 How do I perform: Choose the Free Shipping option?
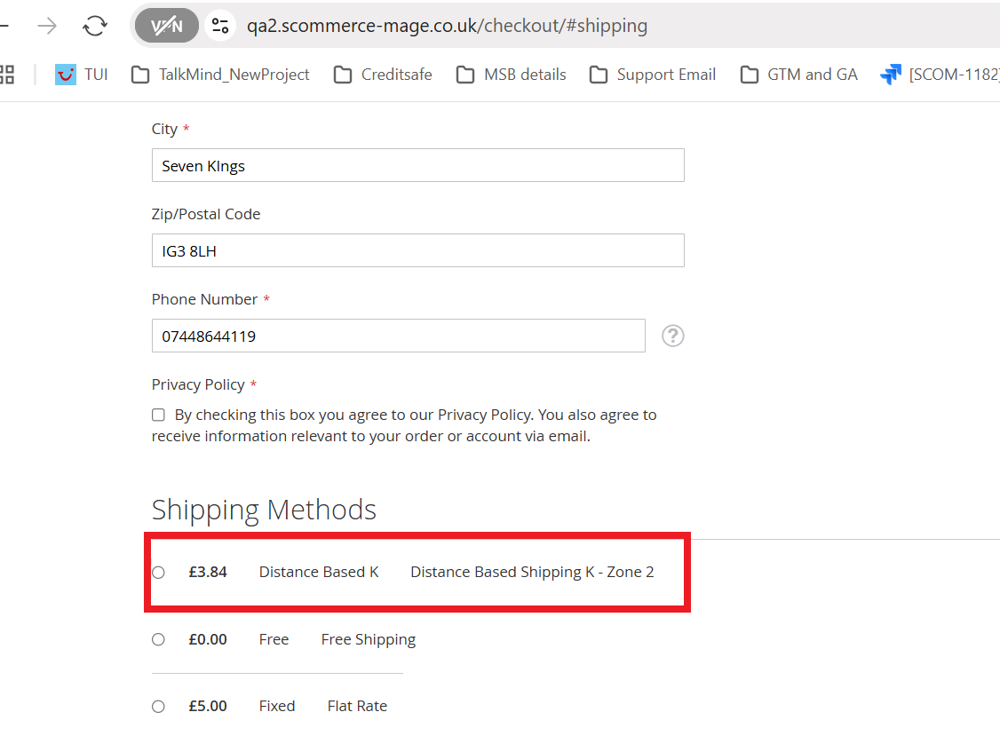point(158,639)
